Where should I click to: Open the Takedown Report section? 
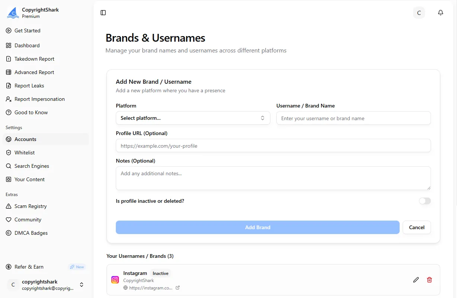pyautogui.click(x=34, y=59)
